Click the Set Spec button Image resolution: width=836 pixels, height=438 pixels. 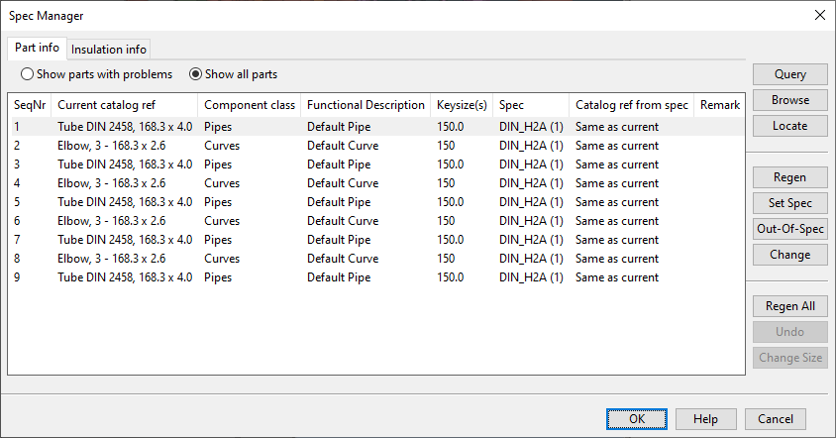789,203
